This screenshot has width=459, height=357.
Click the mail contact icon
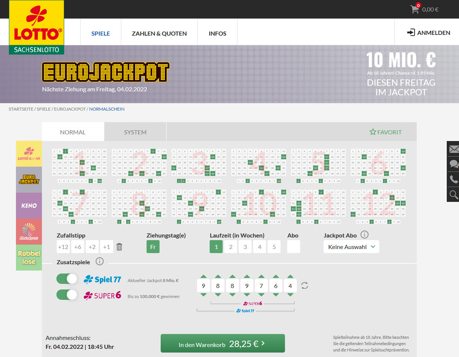click(453, 149)
